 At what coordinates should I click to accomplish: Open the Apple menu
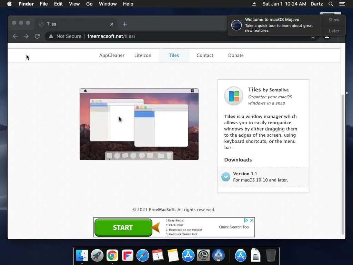tap(9, 4)
